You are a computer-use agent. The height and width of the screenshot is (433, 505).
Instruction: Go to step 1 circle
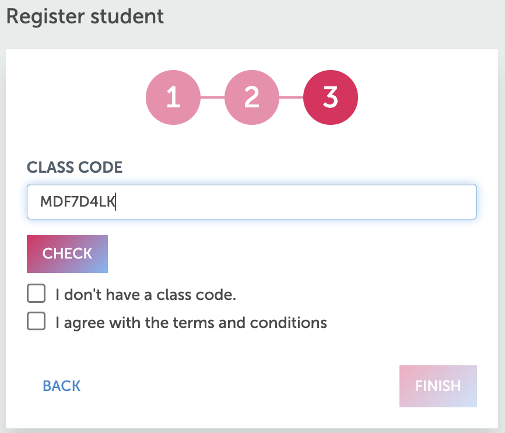coord(173,98)
